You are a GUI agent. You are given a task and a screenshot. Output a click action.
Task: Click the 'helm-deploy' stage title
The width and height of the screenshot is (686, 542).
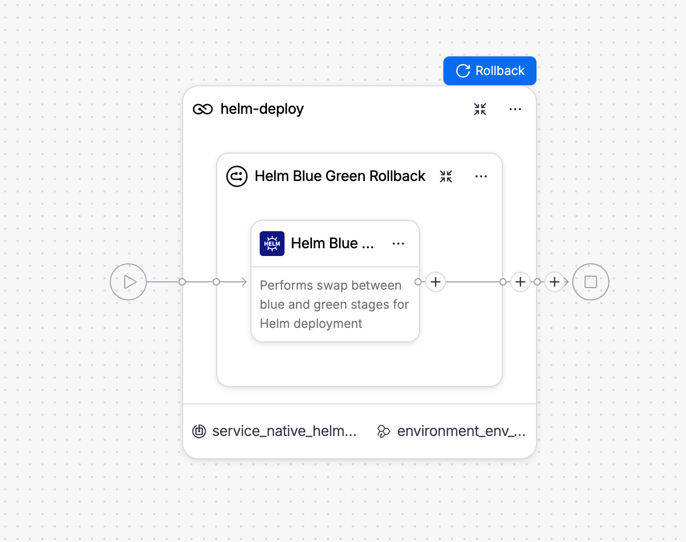[x=262, y=109]
